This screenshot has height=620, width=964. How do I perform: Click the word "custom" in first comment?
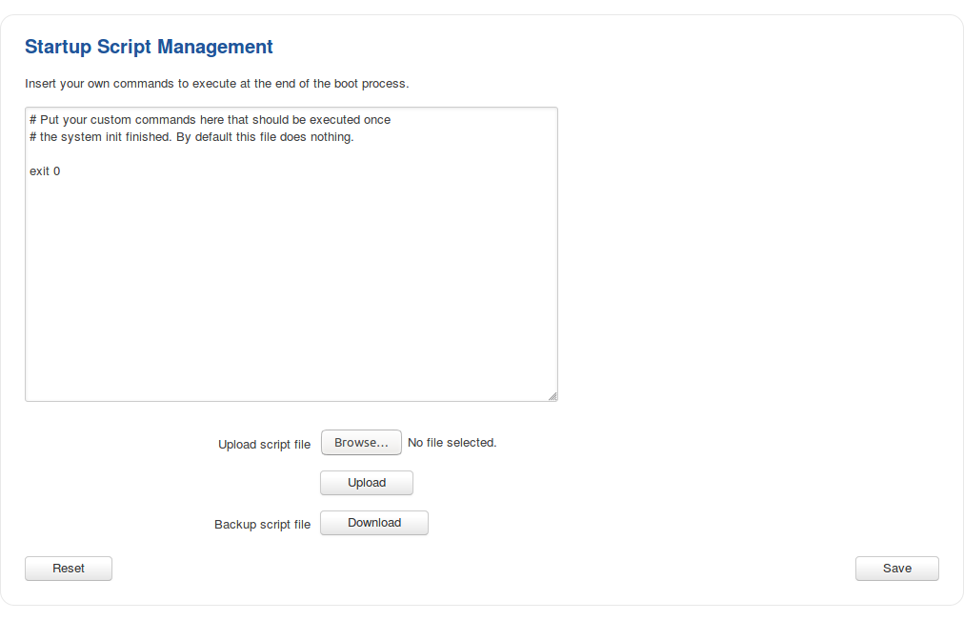click(x=111, y=120)
